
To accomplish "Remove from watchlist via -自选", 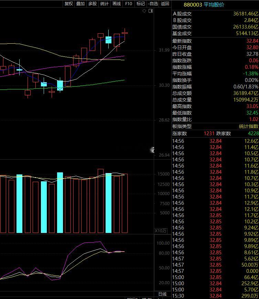I will coord(153,4).
